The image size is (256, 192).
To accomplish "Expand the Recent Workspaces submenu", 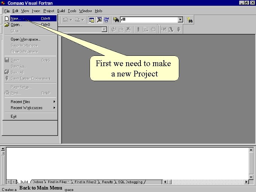I will pyautogui.click(x=30, y=108).
